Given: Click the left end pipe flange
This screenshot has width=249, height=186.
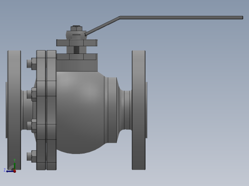Looking at the screenshot, I should (14, 110).
